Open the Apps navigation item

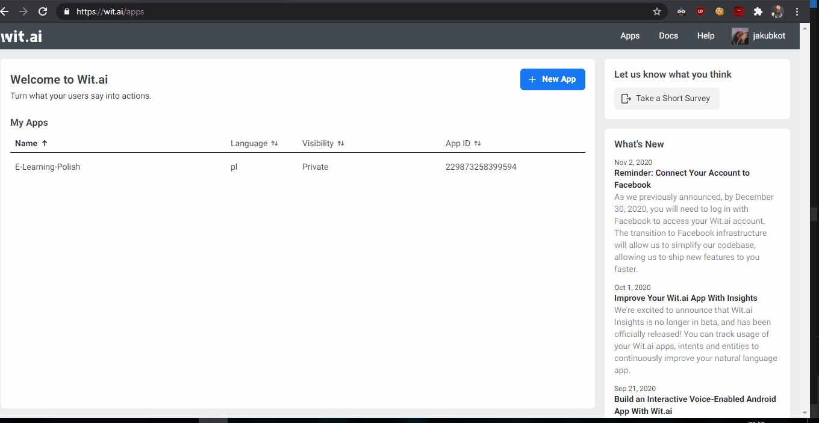point(630,36)
